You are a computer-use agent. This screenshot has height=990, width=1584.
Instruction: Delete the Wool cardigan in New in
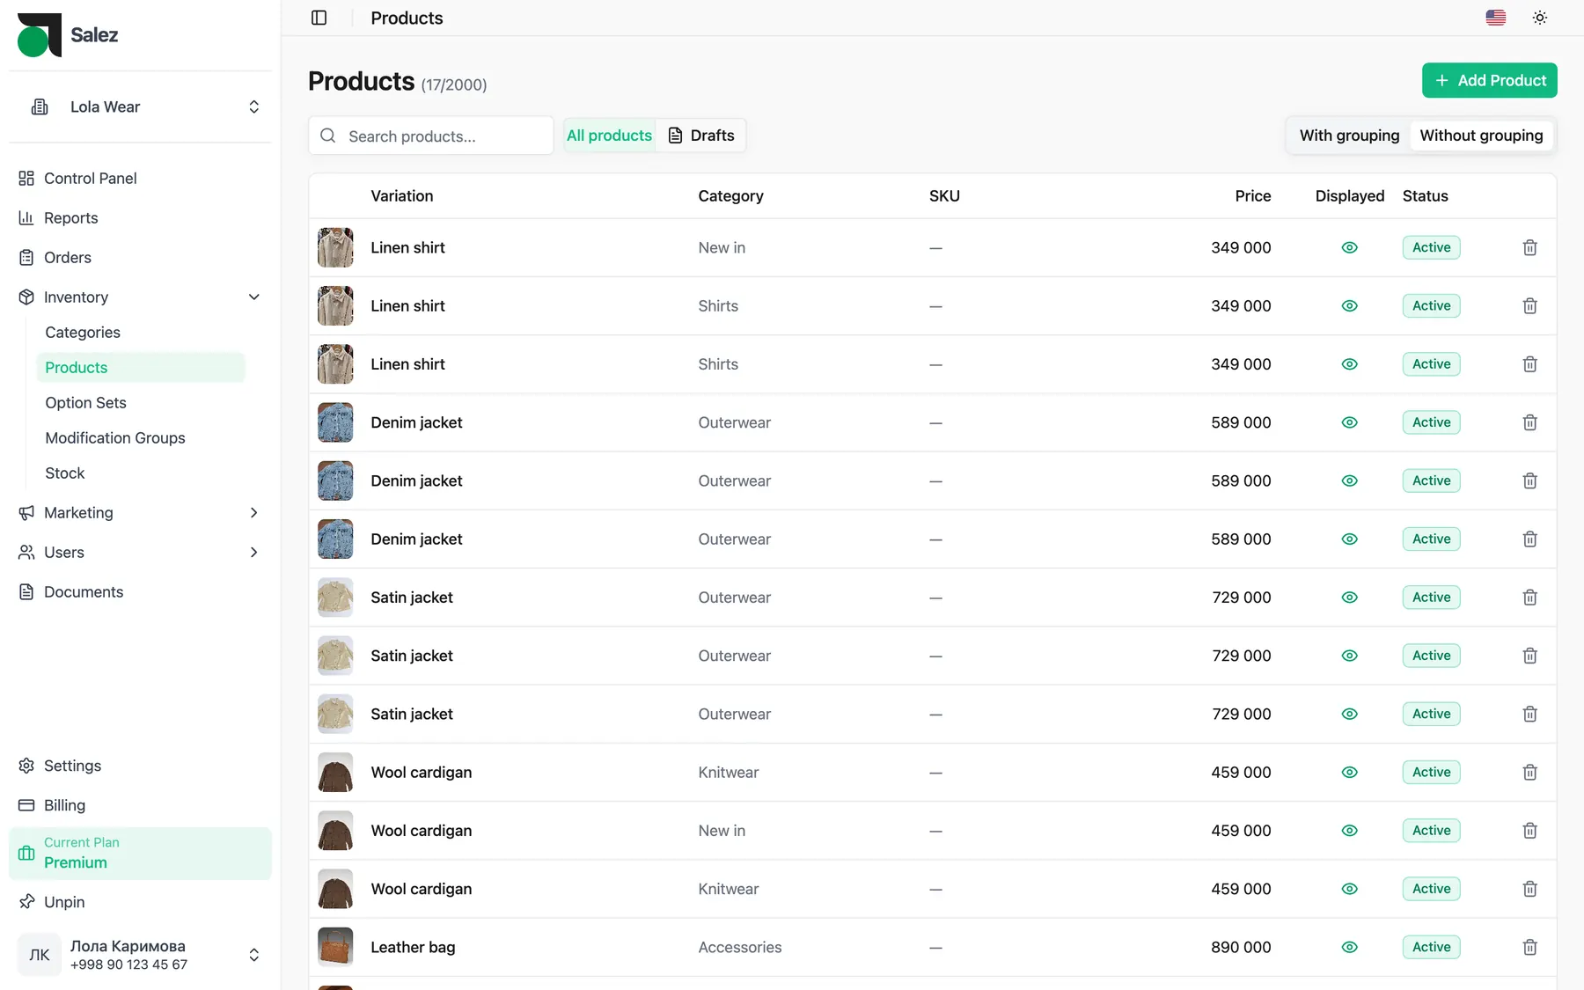[x=1530, y=831]
